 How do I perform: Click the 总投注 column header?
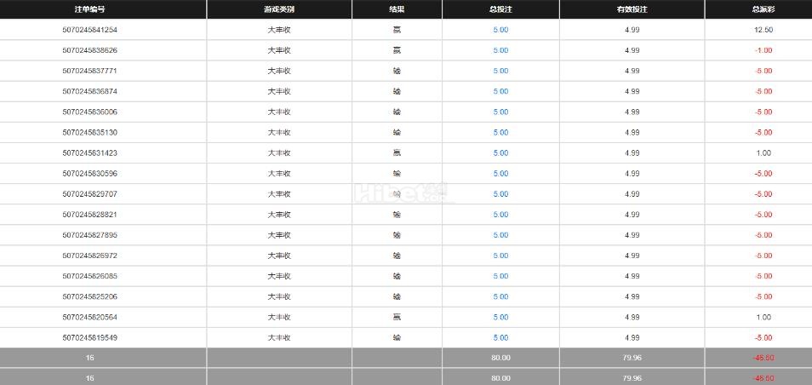click(x=500, y=9)
